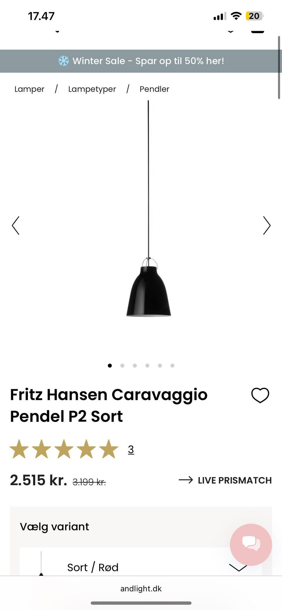
Task: Go to Lampetyper breadcrumb
Action: (x=92, y=89)
